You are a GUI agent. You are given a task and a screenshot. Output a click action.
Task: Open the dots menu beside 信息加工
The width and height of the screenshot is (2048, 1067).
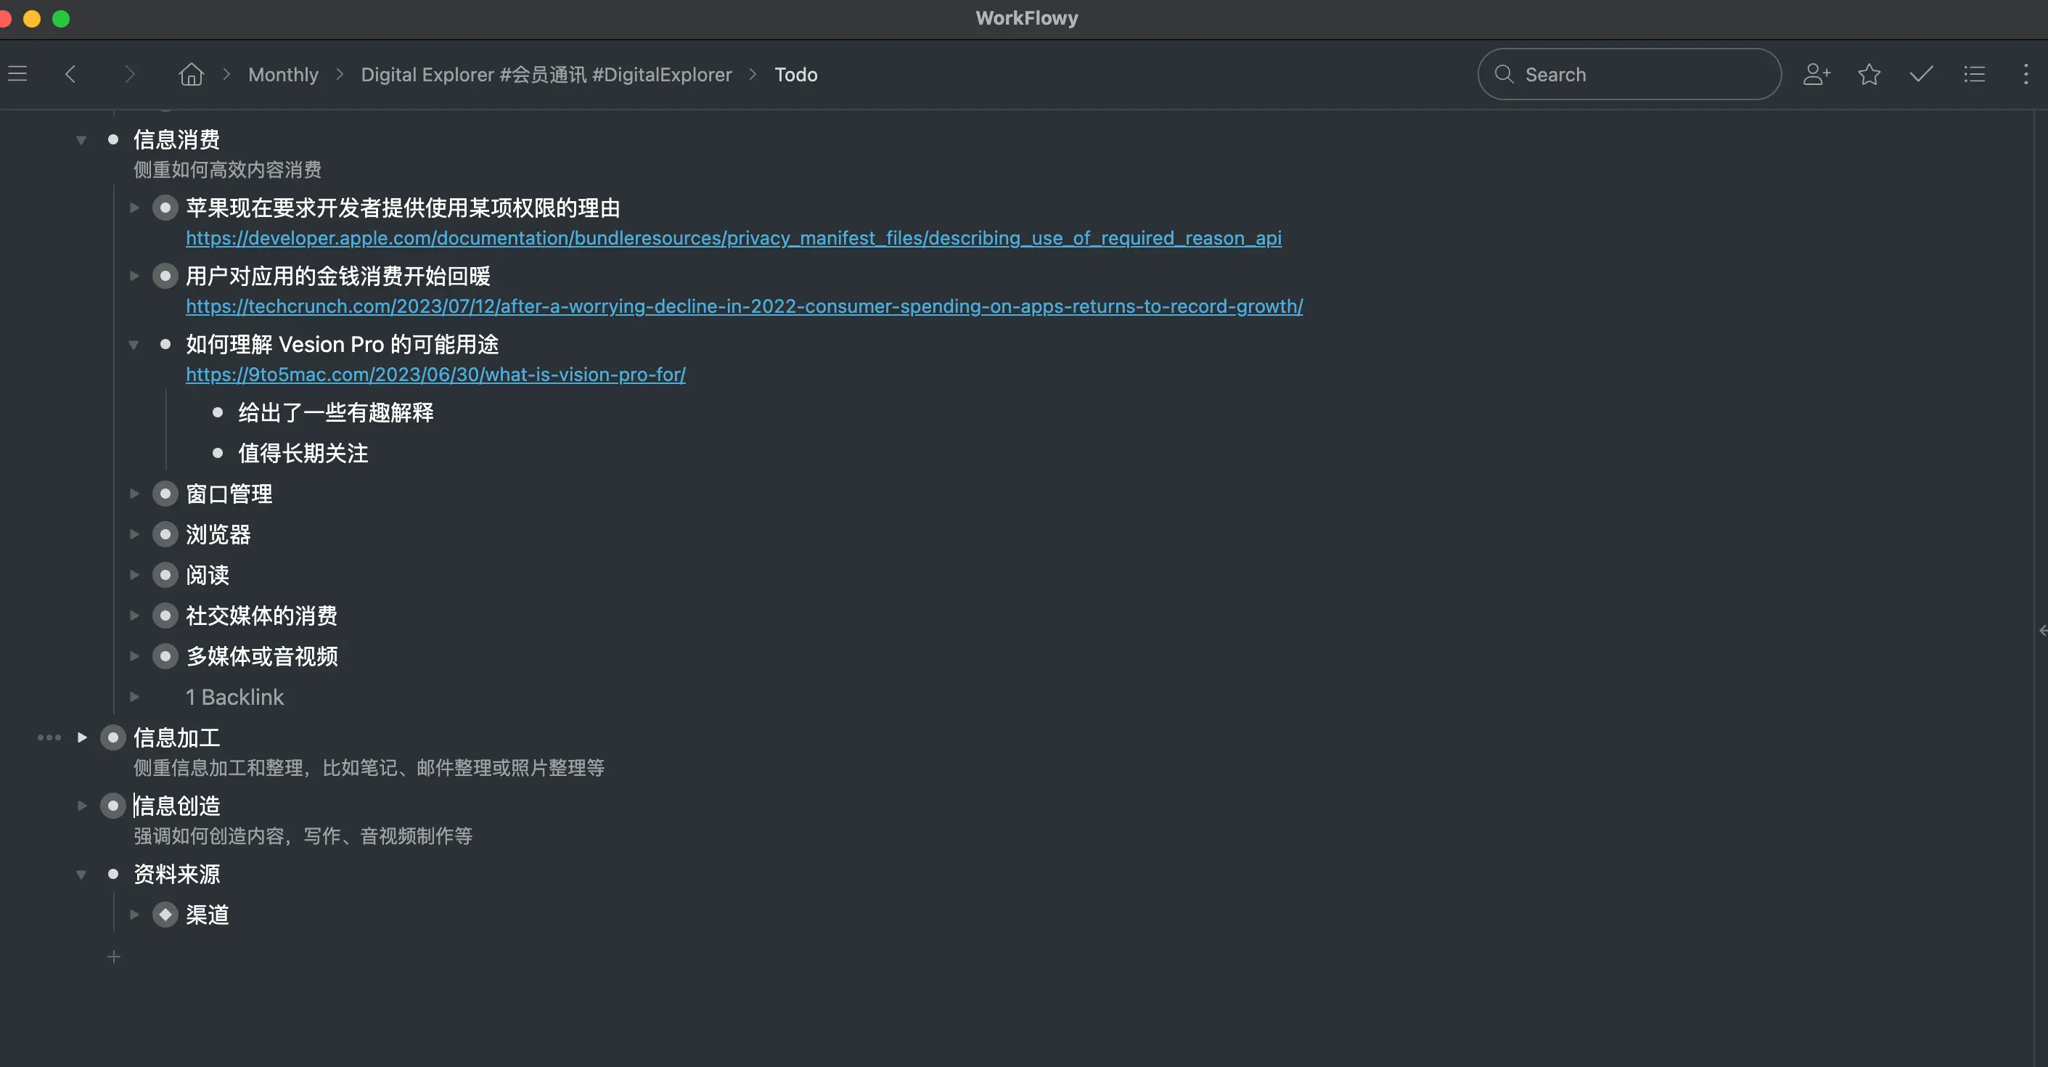click(49, 738)
